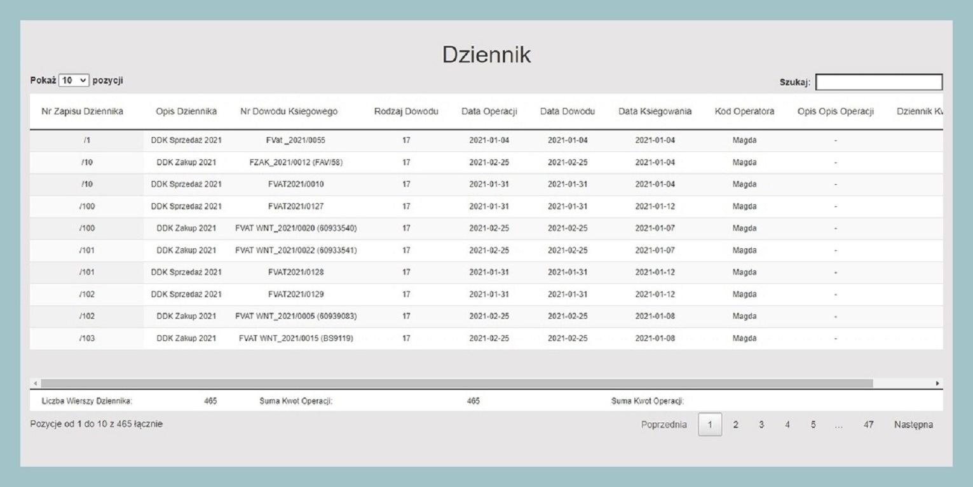Go to pagination page 2
973x487 pixels.
click(735, 425)
